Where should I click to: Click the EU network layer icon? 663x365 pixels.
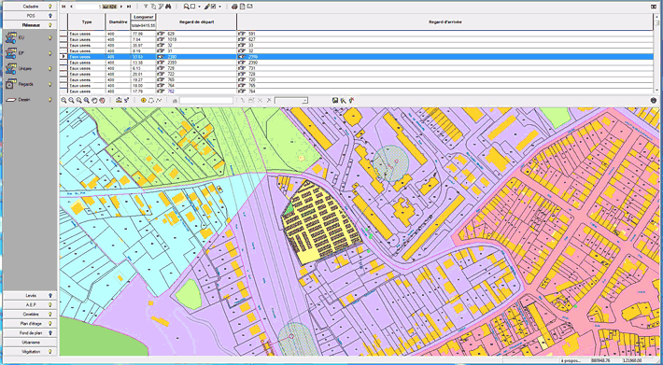pyautogui.click(x=11, y=38)
